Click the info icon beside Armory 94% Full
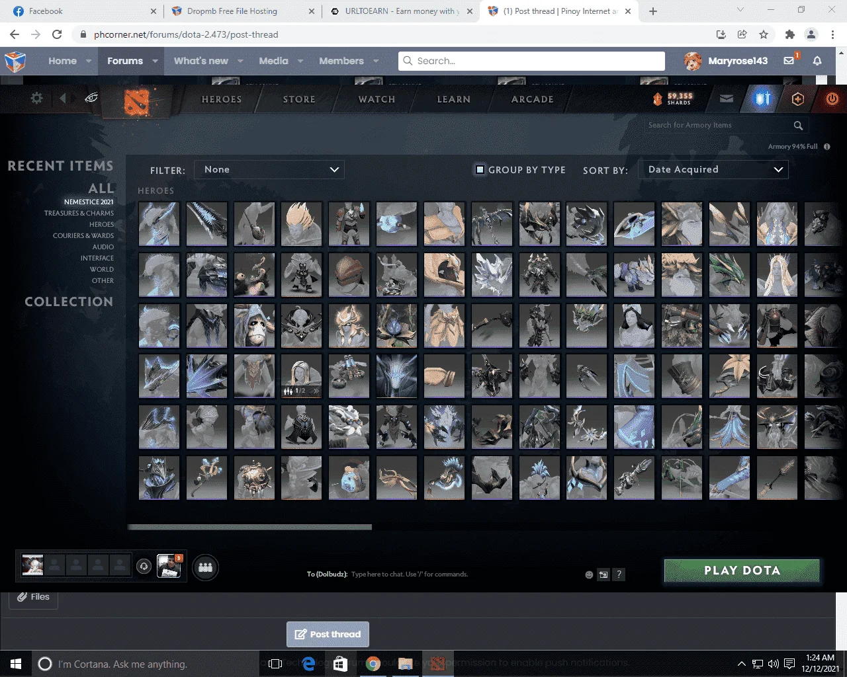The image size is (847, 677). 827,147
